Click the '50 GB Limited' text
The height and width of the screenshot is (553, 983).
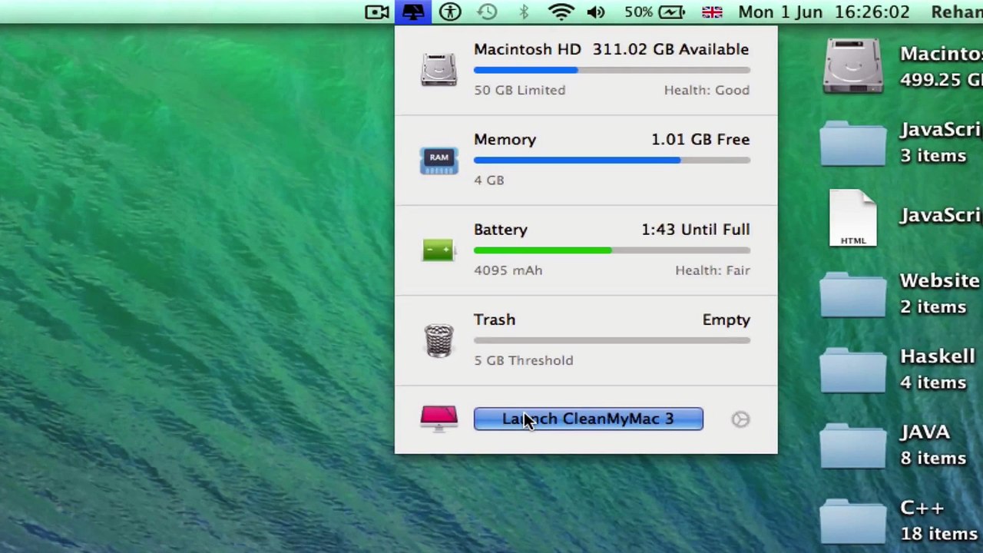[x=520, y=90]
